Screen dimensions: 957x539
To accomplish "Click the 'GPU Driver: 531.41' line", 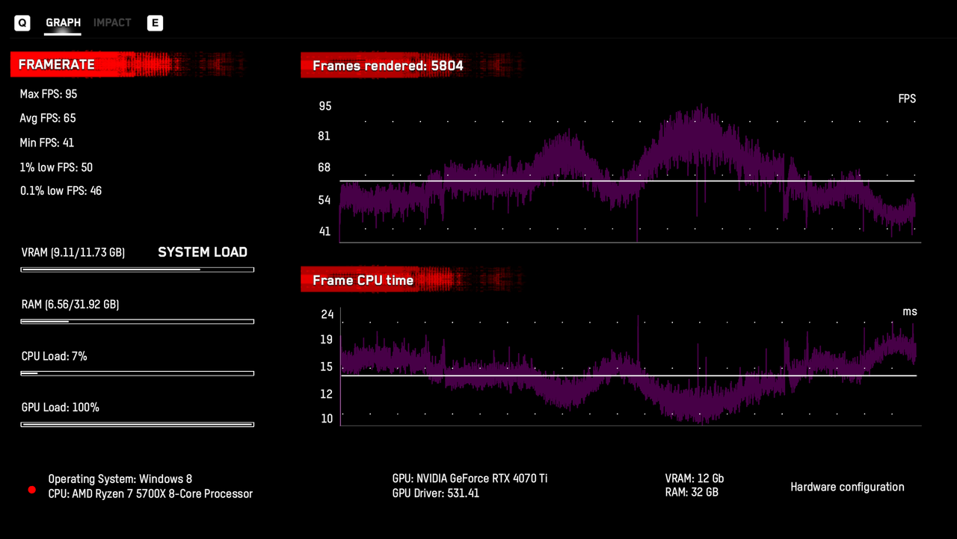I will pyautogui.click(x=436, y=493).
